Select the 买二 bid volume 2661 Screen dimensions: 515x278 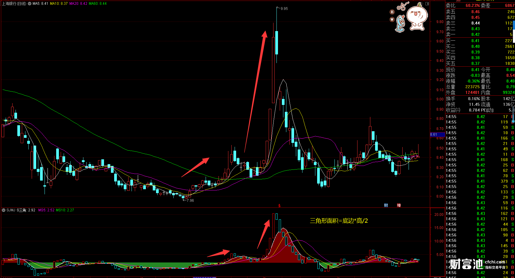click(x=510, y=47)
